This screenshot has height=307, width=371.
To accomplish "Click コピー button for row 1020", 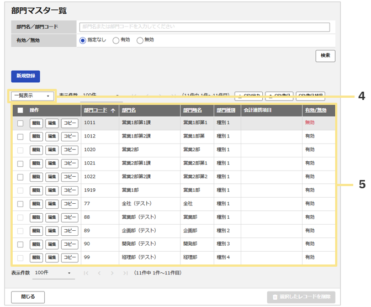I will (x=70, y=150).
